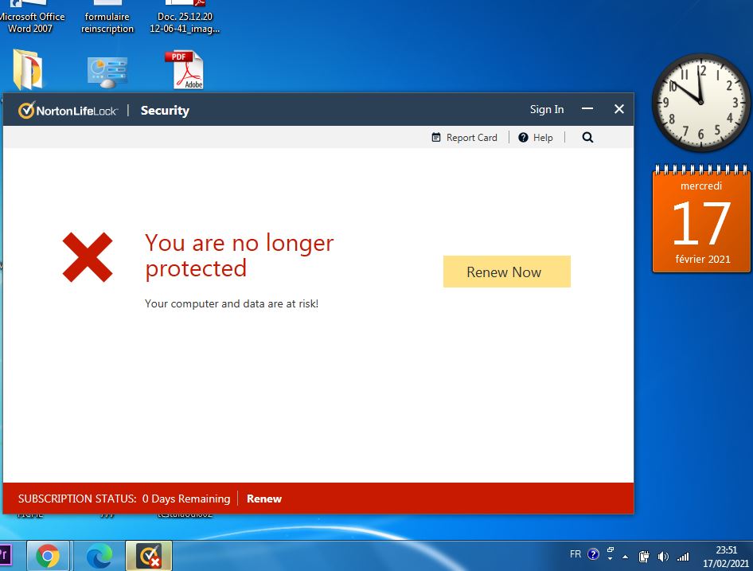Click the NortonLifeLock logo
The height and width of the screenshot is (571, 753).
(68, 111)
